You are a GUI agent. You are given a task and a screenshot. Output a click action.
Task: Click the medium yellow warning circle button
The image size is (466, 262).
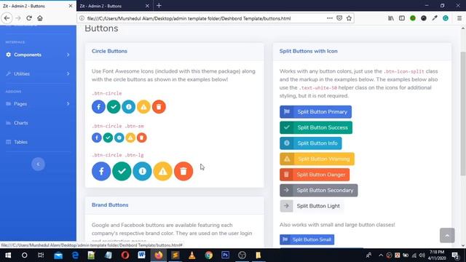click(x=144, y=107)
